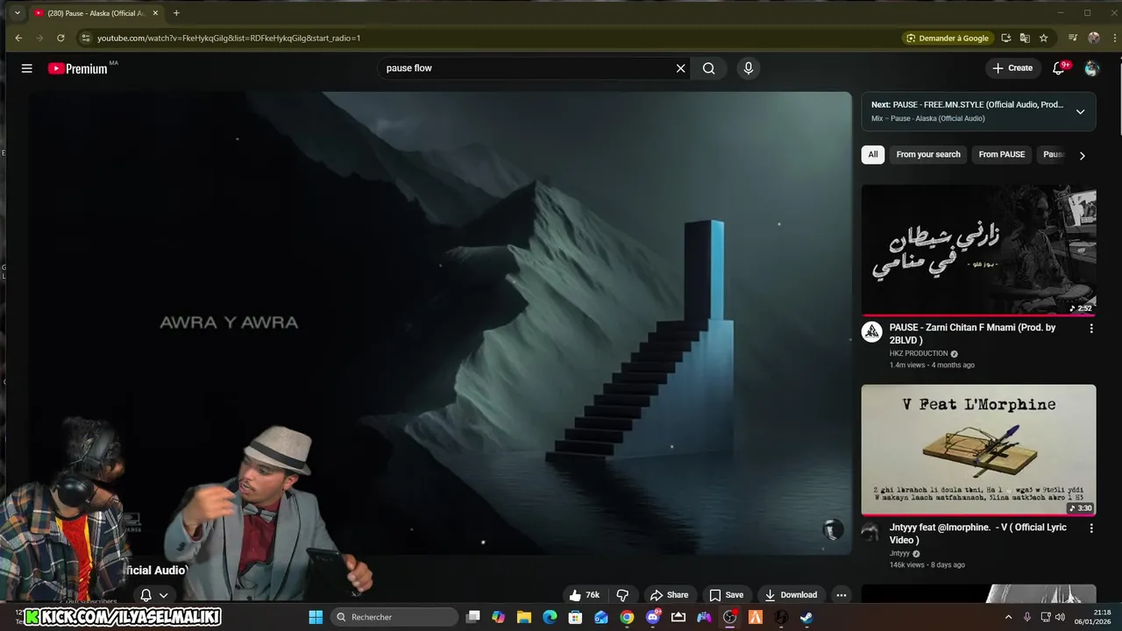
Task: Go back in the browser
Action: 18,38
